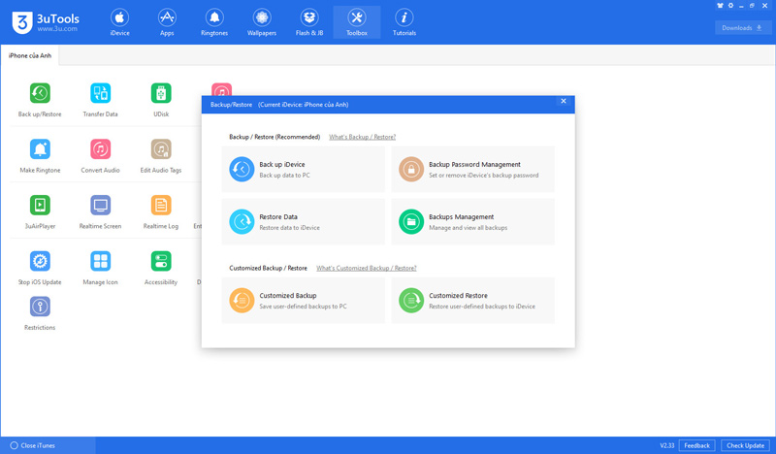This screenshot has width=776, height=454.
Task: Click the Back up iDevice icon
Action: click(242, 170)
